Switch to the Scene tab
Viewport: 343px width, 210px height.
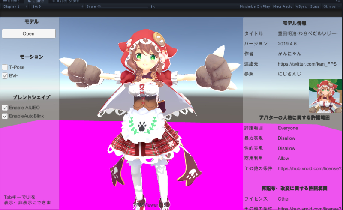point(12,1)
